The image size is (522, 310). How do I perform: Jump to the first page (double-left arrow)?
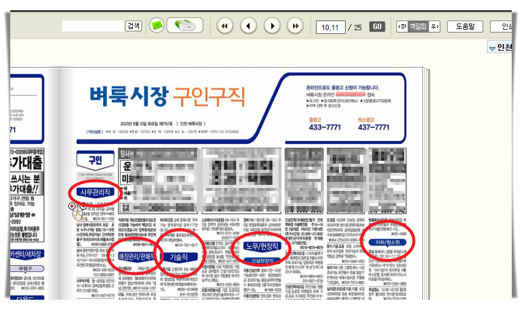click(225, 26)
